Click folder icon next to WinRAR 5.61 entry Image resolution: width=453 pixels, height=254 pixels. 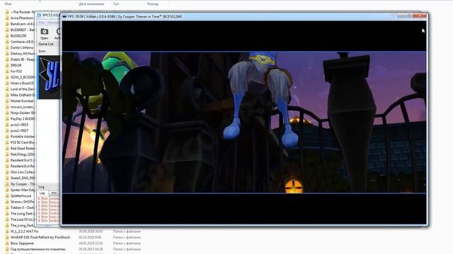(7, 237)
